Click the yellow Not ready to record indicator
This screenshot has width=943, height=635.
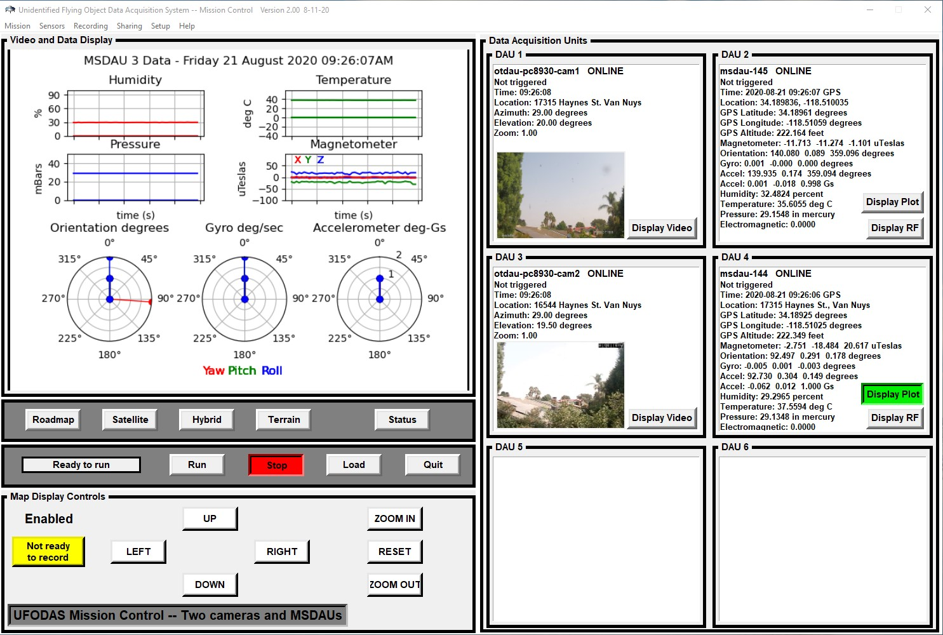(48, 552)
